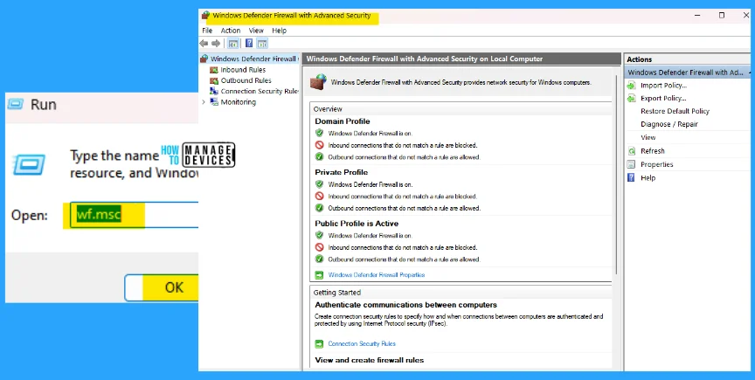Click the green outbound check under Public Profile
The image size is (755, 380).
pyautogui.click(x=319, y=259)
